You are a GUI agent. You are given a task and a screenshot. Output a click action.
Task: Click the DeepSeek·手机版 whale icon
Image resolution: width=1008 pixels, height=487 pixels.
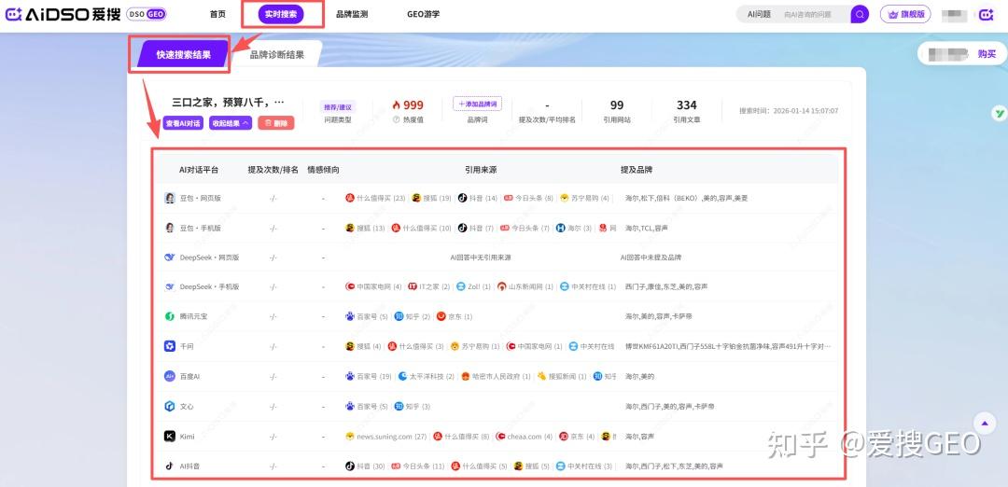[170, 286]
